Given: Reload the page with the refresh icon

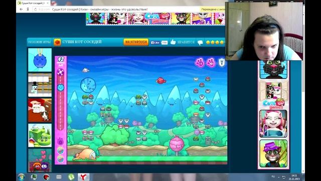Looking at the screenshot, I should [x=36, y=10].
